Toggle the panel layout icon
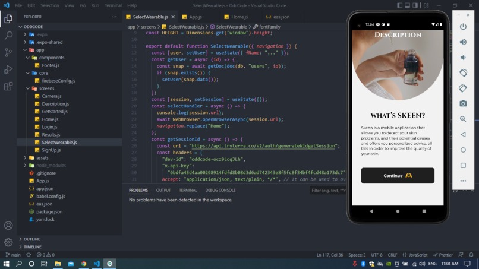 click(408, 5)
